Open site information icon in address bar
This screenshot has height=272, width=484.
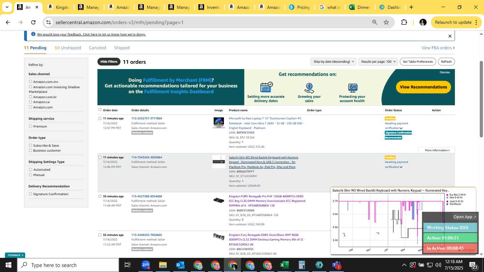click(49, 22)
